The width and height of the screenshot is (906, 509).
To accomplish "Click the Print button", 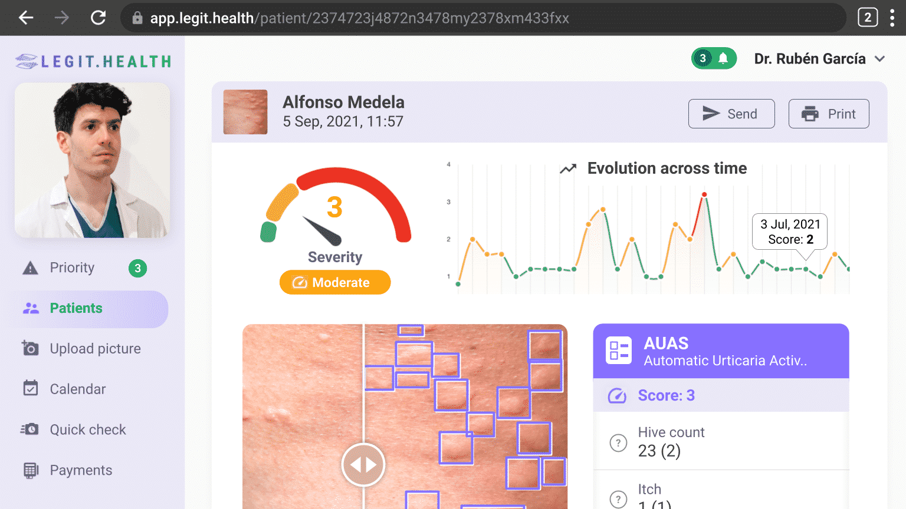I will click(x=829, y=114).
